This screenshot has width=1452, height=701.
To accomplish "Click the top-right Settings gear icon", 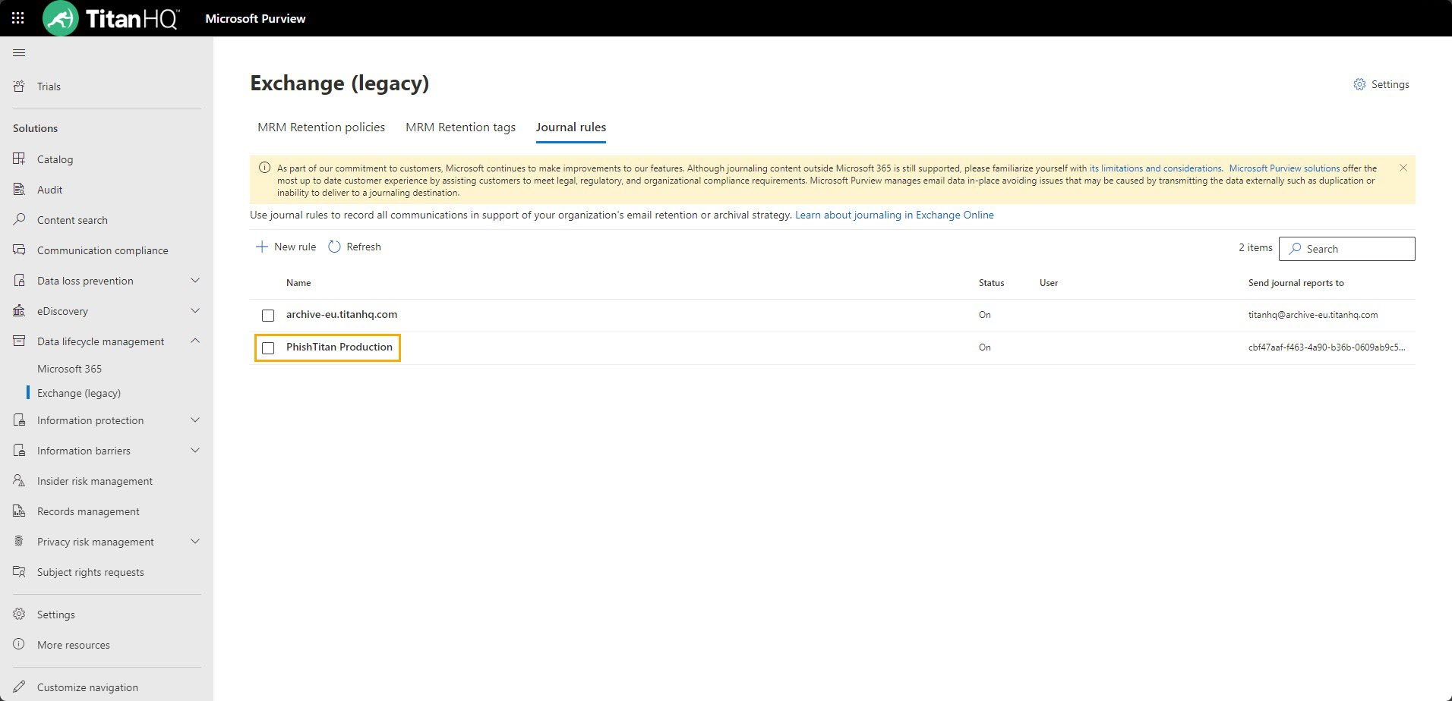I will tap(1359, 84).
